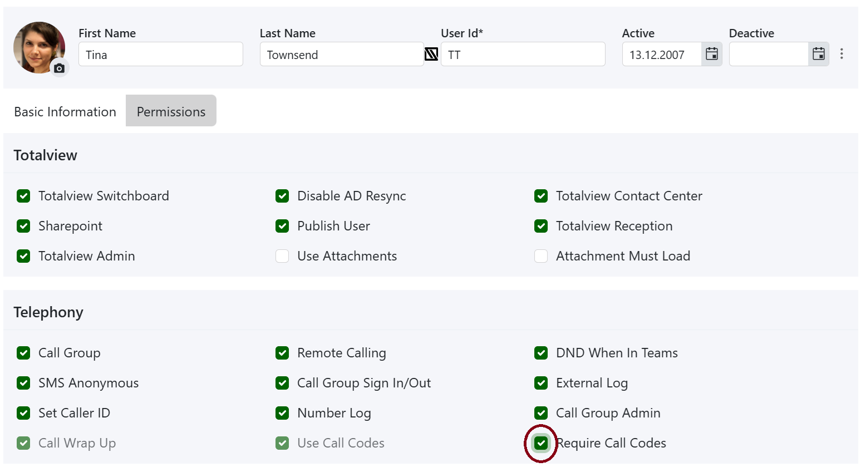
Task: Uncheck the Sharepoint checkbox
Action: tap(23, 226)
